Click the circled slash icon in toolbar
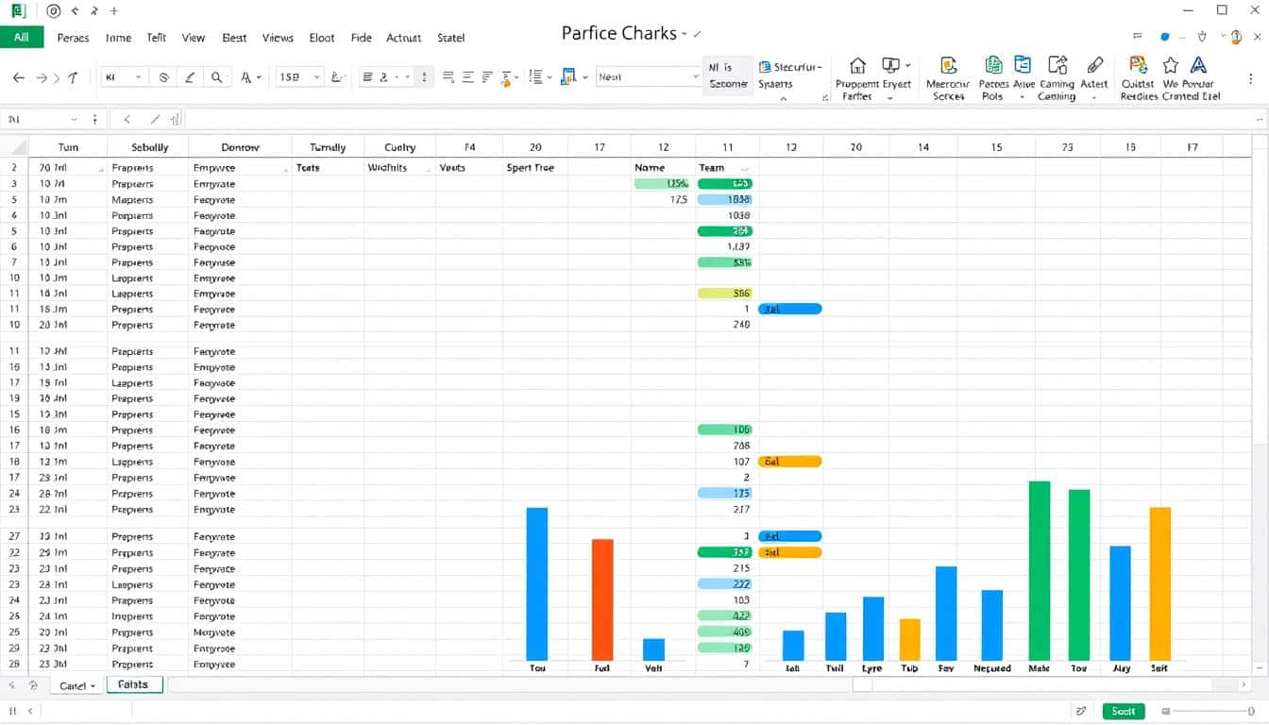 point(163,77)
